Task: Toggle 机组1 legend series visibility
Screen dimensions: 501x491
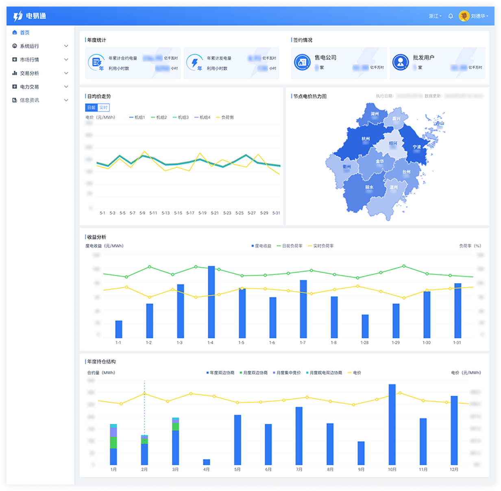Action: 137,118
